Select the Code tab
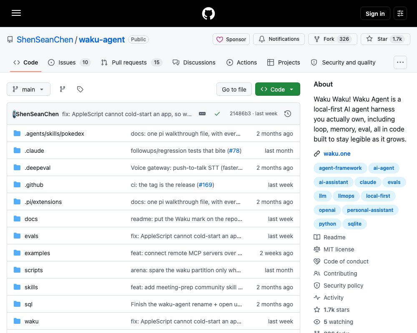Image resolution: width=417 pixels, height=333 pixels. pos(26,62)
